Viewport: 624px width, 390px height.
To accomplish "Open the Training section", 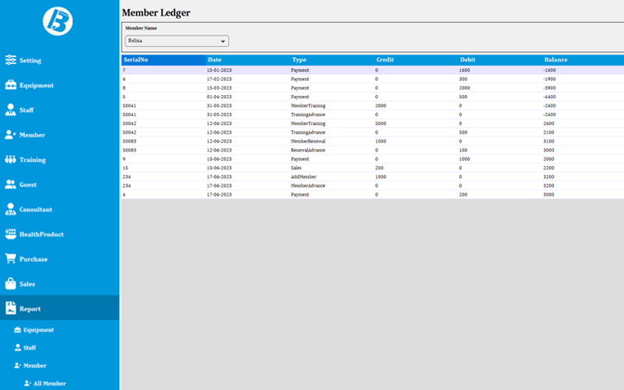I will click(60, 160).
